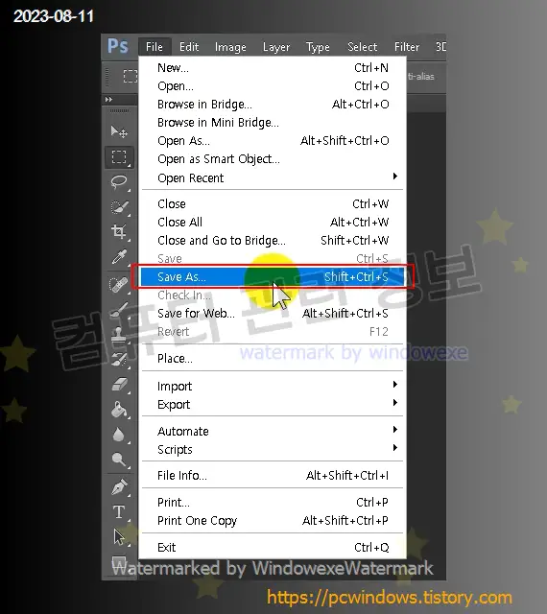Choose Close from File menu

click(x=273, y=203)
